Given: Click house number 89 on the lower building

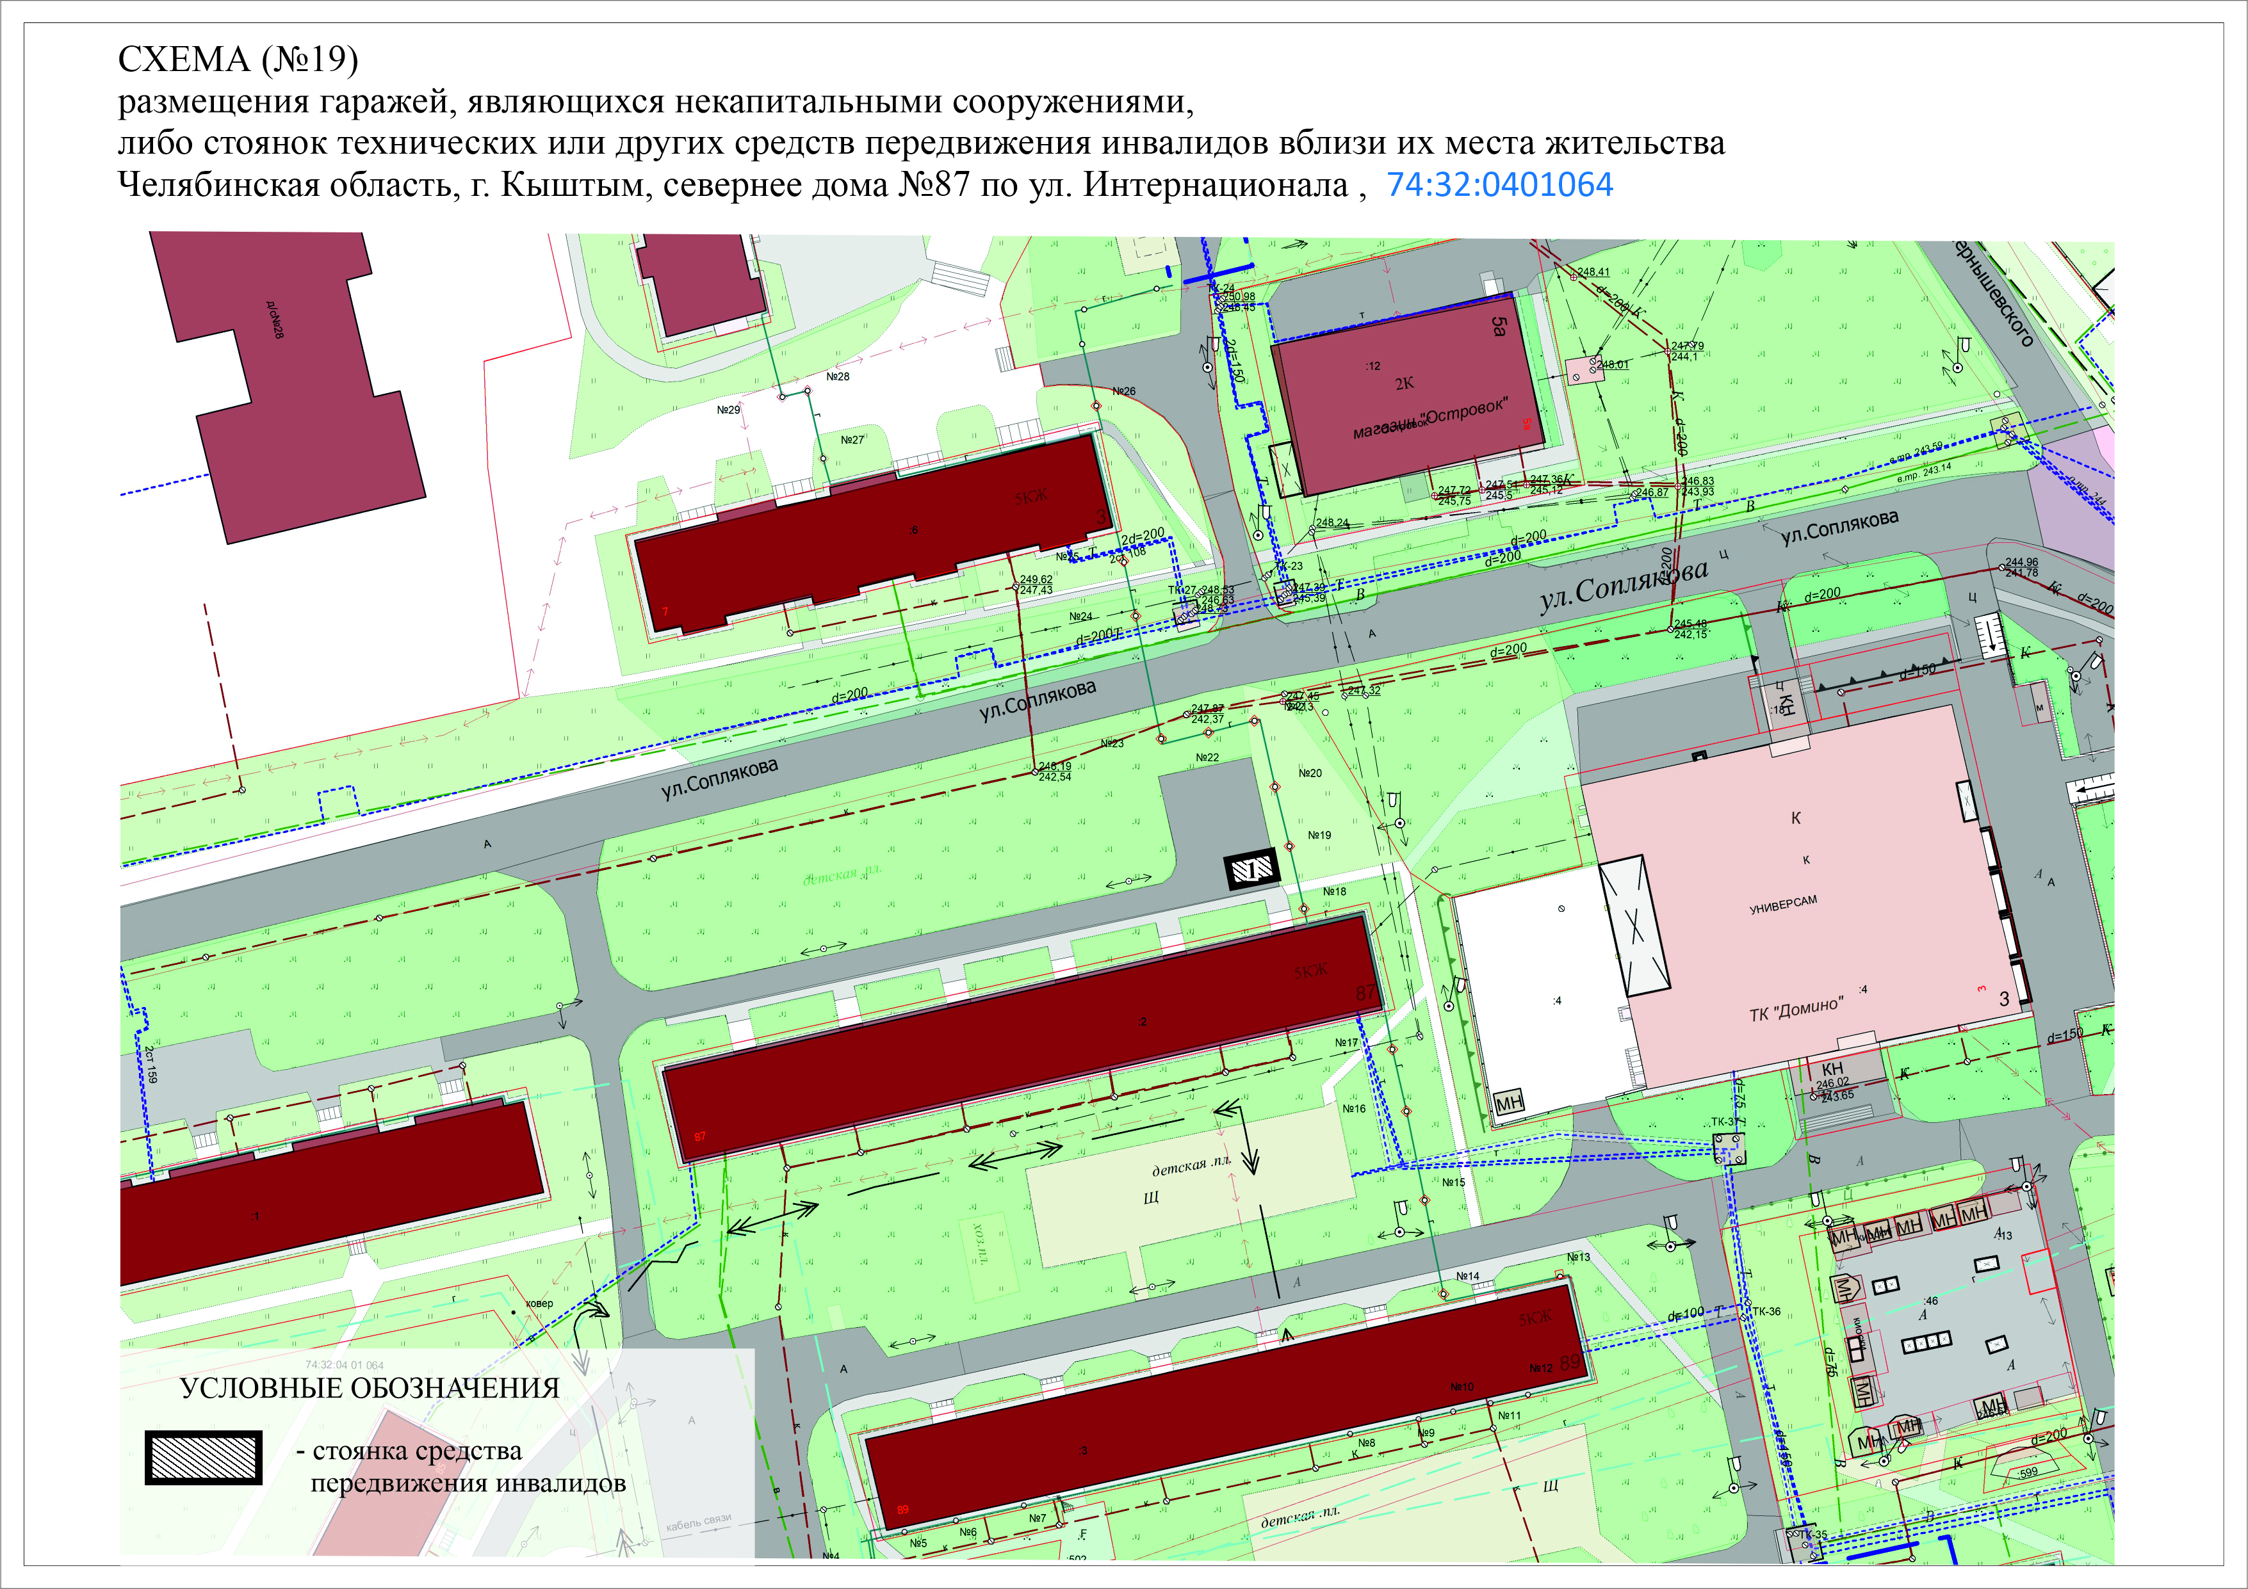Looking at the screenshot, I should click(1570, 1362).
